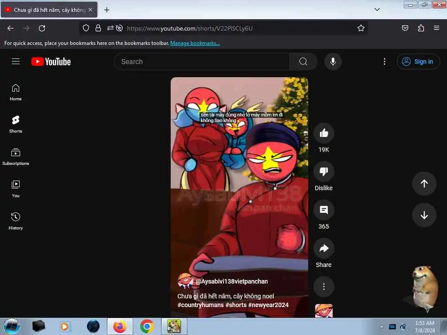Bookmark this page with star icon
Viewport: 447px width, 335px height.
[x=361, y=28]
